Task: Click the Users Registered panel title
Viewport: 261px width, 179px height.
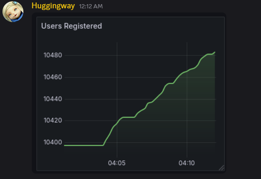Action: 71,26
